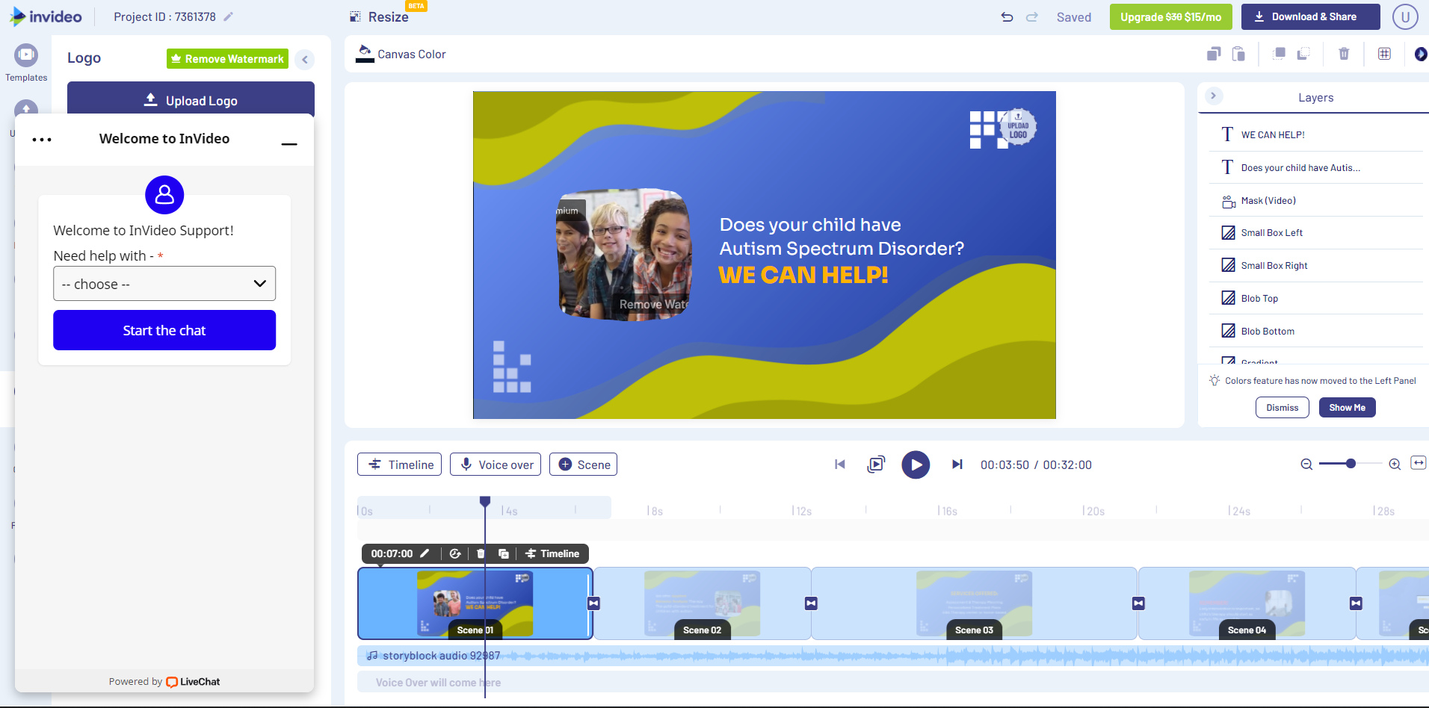Open the Templates tab in sidebar
1429x708 pixels.
coord(26,62)
